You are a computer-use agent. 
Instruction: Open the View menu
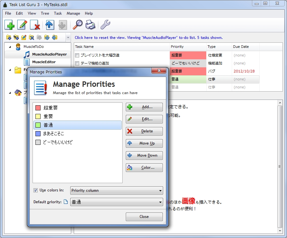click(x=32, y=13)
